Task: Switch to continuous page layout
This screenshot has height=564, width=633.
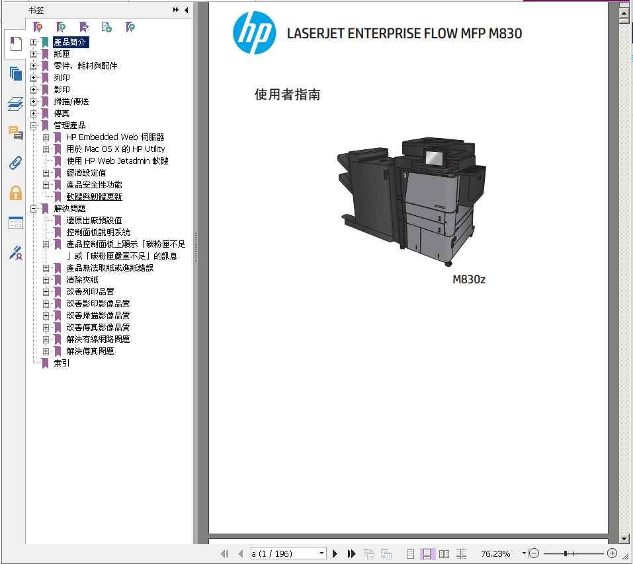Action: coord(427,553)
